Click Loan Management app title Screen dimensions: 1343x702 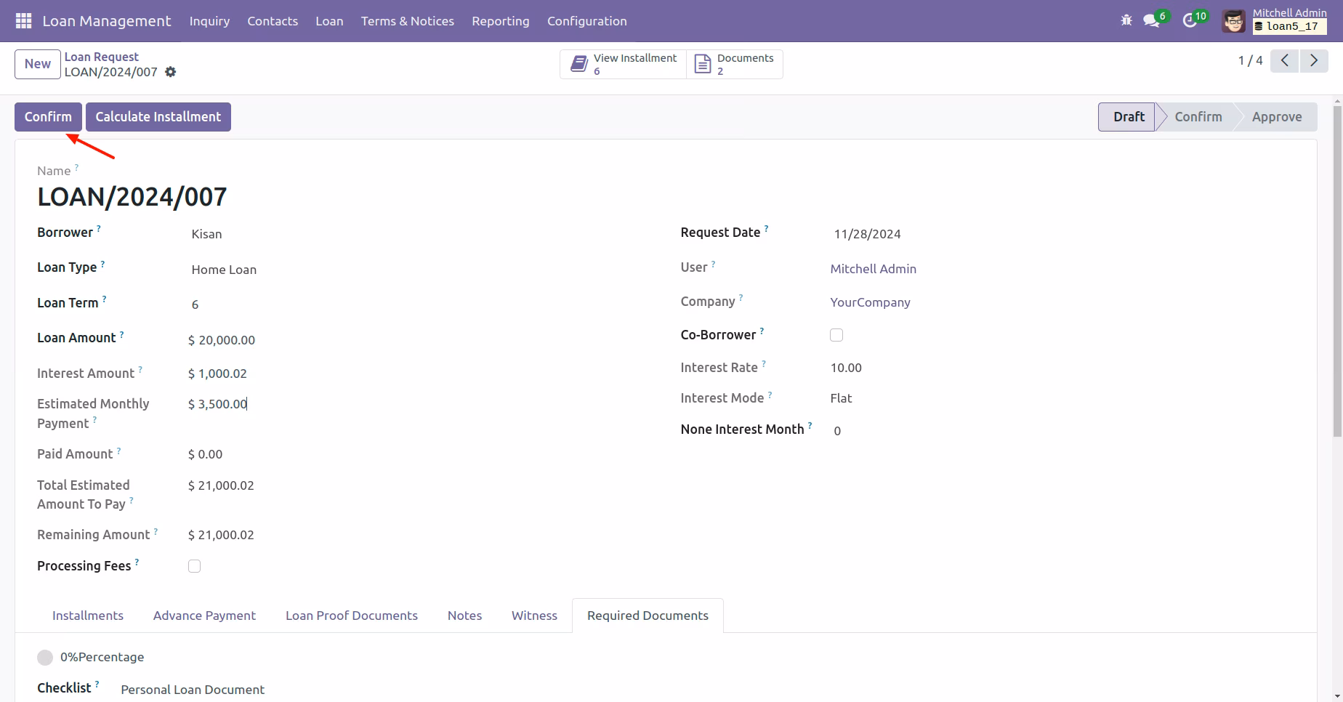pyautogui.click(x=107, y=21)
